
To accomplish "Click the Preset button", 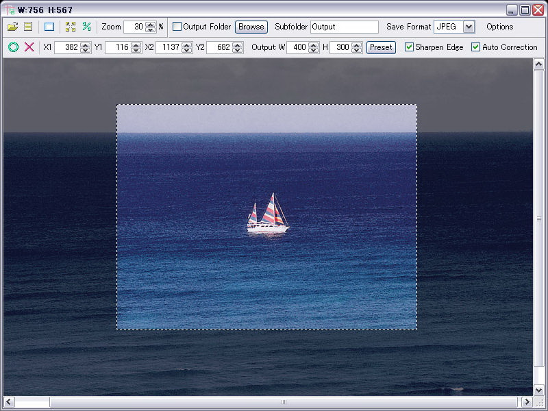I will coord(381,47).
